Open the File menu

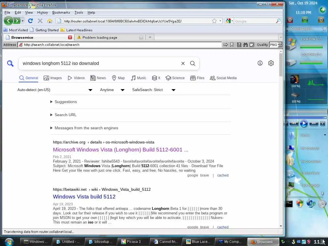[7, 13]
